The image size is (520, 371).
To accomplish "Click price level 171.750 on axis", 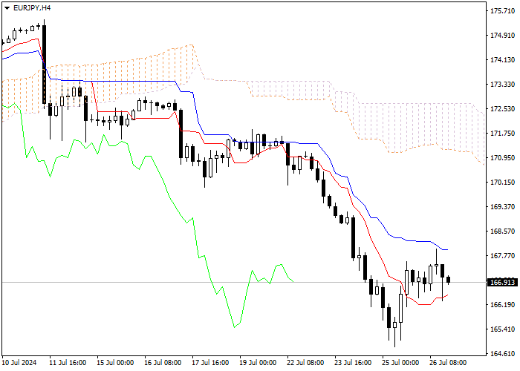I will [x=502, y=133].
